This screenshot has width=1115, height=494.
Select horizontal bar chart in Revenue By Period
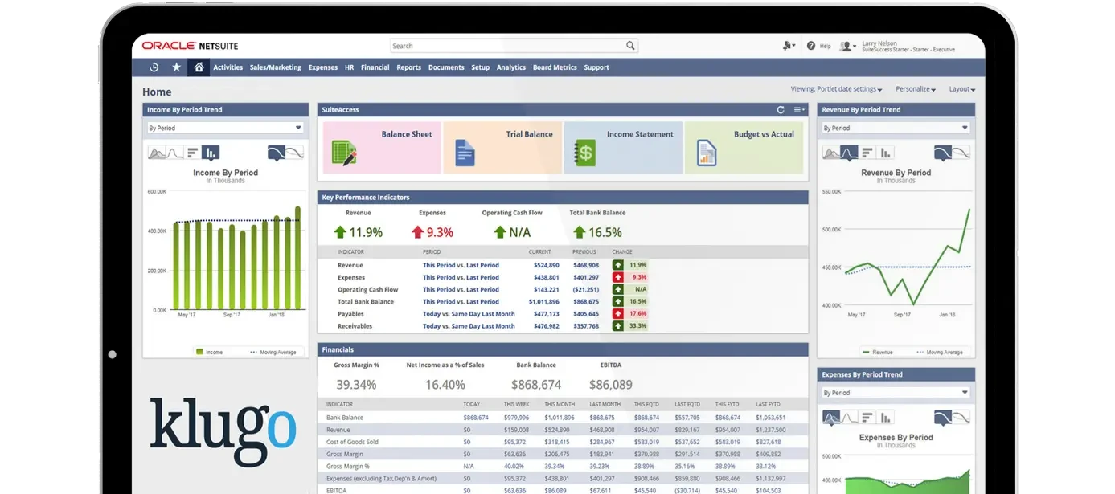867,152
